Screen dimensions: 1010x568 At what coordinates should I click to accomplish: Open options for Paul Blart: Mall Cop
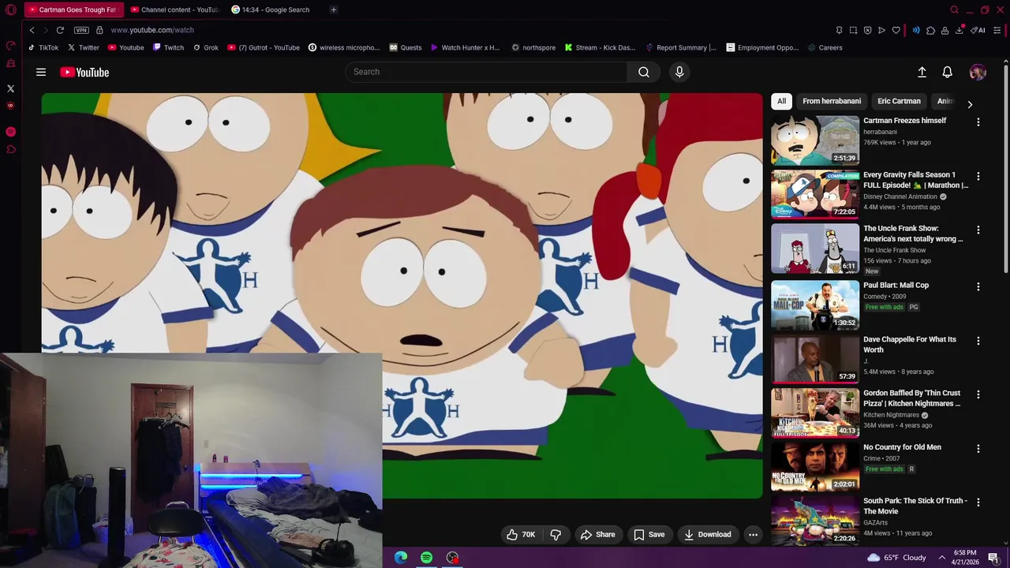[x=978, y=286]
